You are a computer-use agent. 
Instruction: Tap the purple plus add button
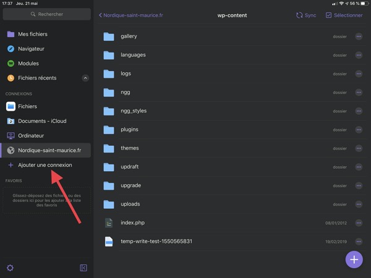pyautogui.click(x=354, y=259)
